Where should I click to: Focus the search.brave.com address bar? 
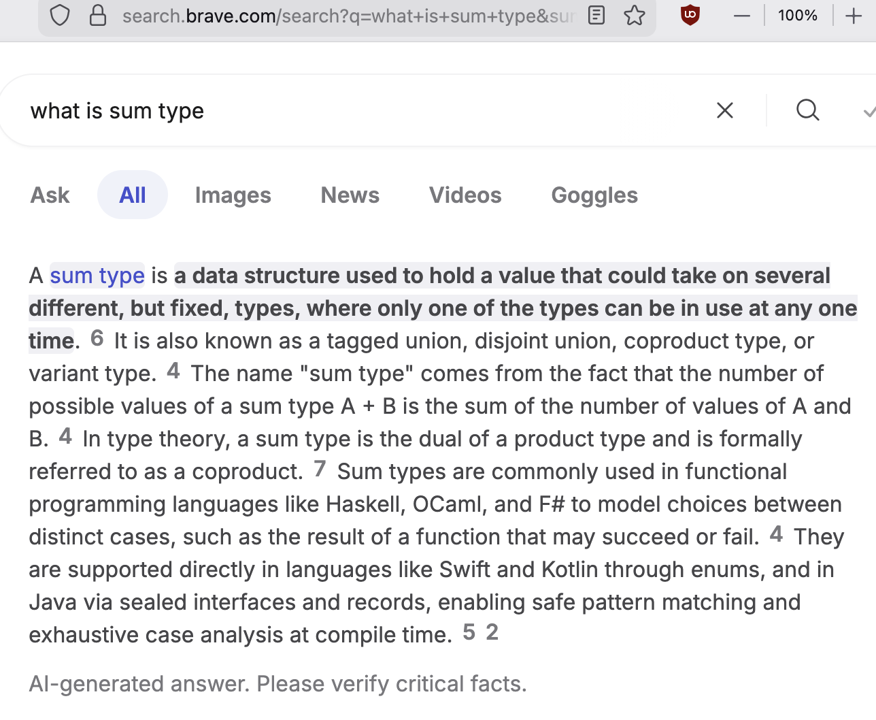tap(347, 16)
